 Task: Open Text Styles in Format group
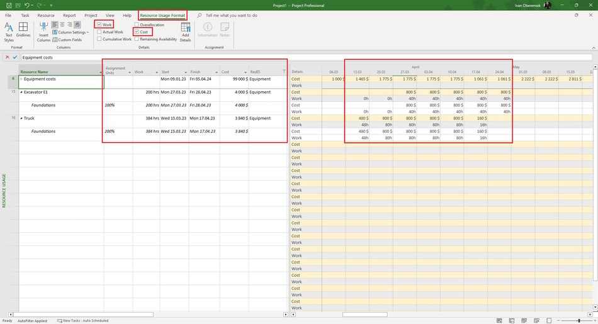point(9,32)
